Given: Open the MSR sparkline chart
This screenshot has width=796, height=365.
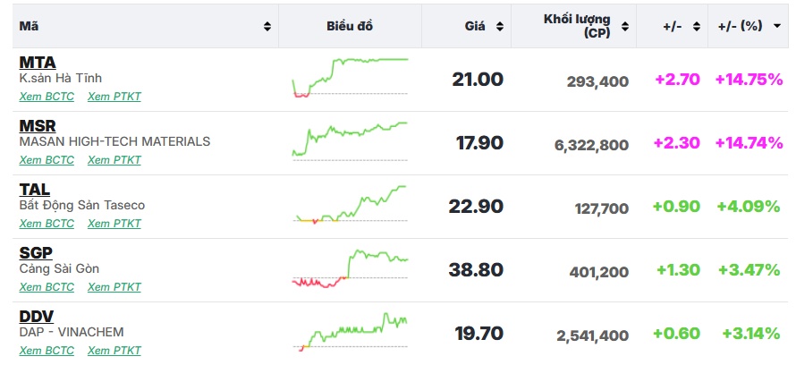Looking at the screenshot, I should (350, 141).
